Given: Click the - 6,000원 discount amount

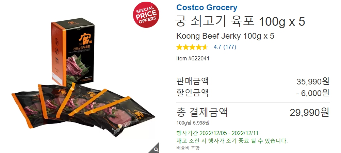Looking at the screenshot, I should 313,93.
